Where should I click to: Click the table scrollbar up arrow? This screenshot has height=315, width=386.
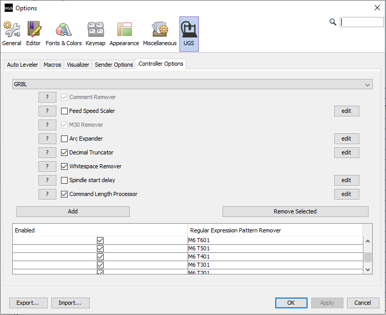pos(368,241)
